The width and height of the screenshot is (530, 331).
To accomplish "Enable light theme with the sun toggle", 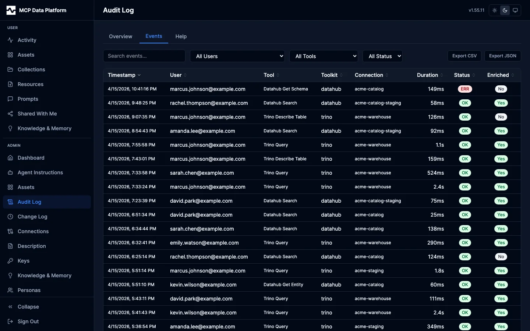I will click(494, 10).
